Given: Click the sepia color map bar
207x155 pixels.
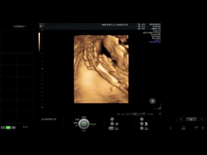Looking at the screenshot, I should tap(39, 42).
